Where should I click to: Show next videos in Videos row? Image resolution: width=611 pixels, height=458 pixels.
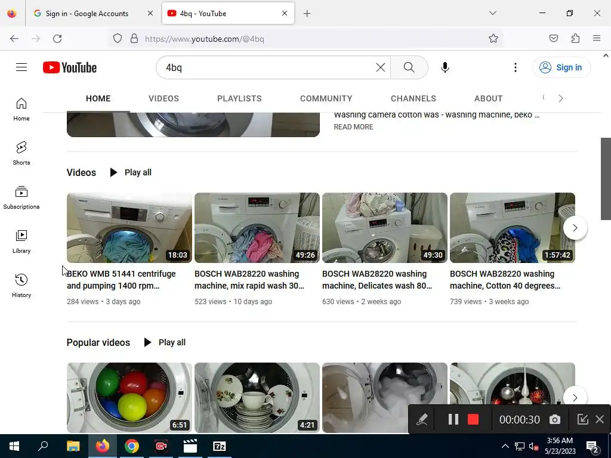[x=575, y=228]
